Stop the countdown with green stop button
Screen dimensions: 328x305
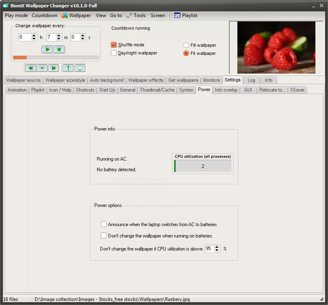[59, 49]
